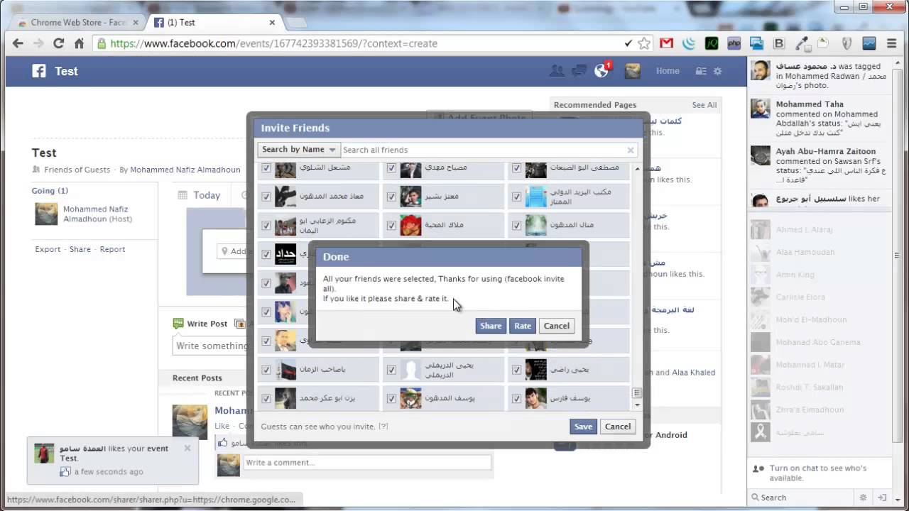Click the Export event link
Viewport: 909px width, 511px height.
tap(48, 250)
